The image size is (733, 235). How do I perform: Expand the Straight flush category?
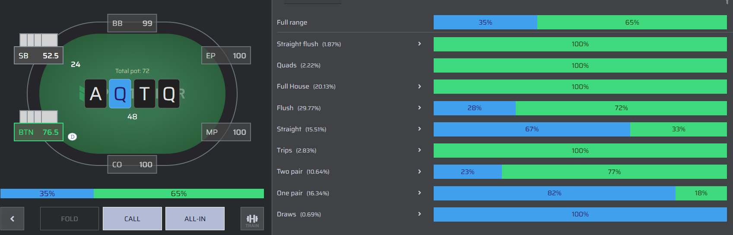[x=419, y=44]
